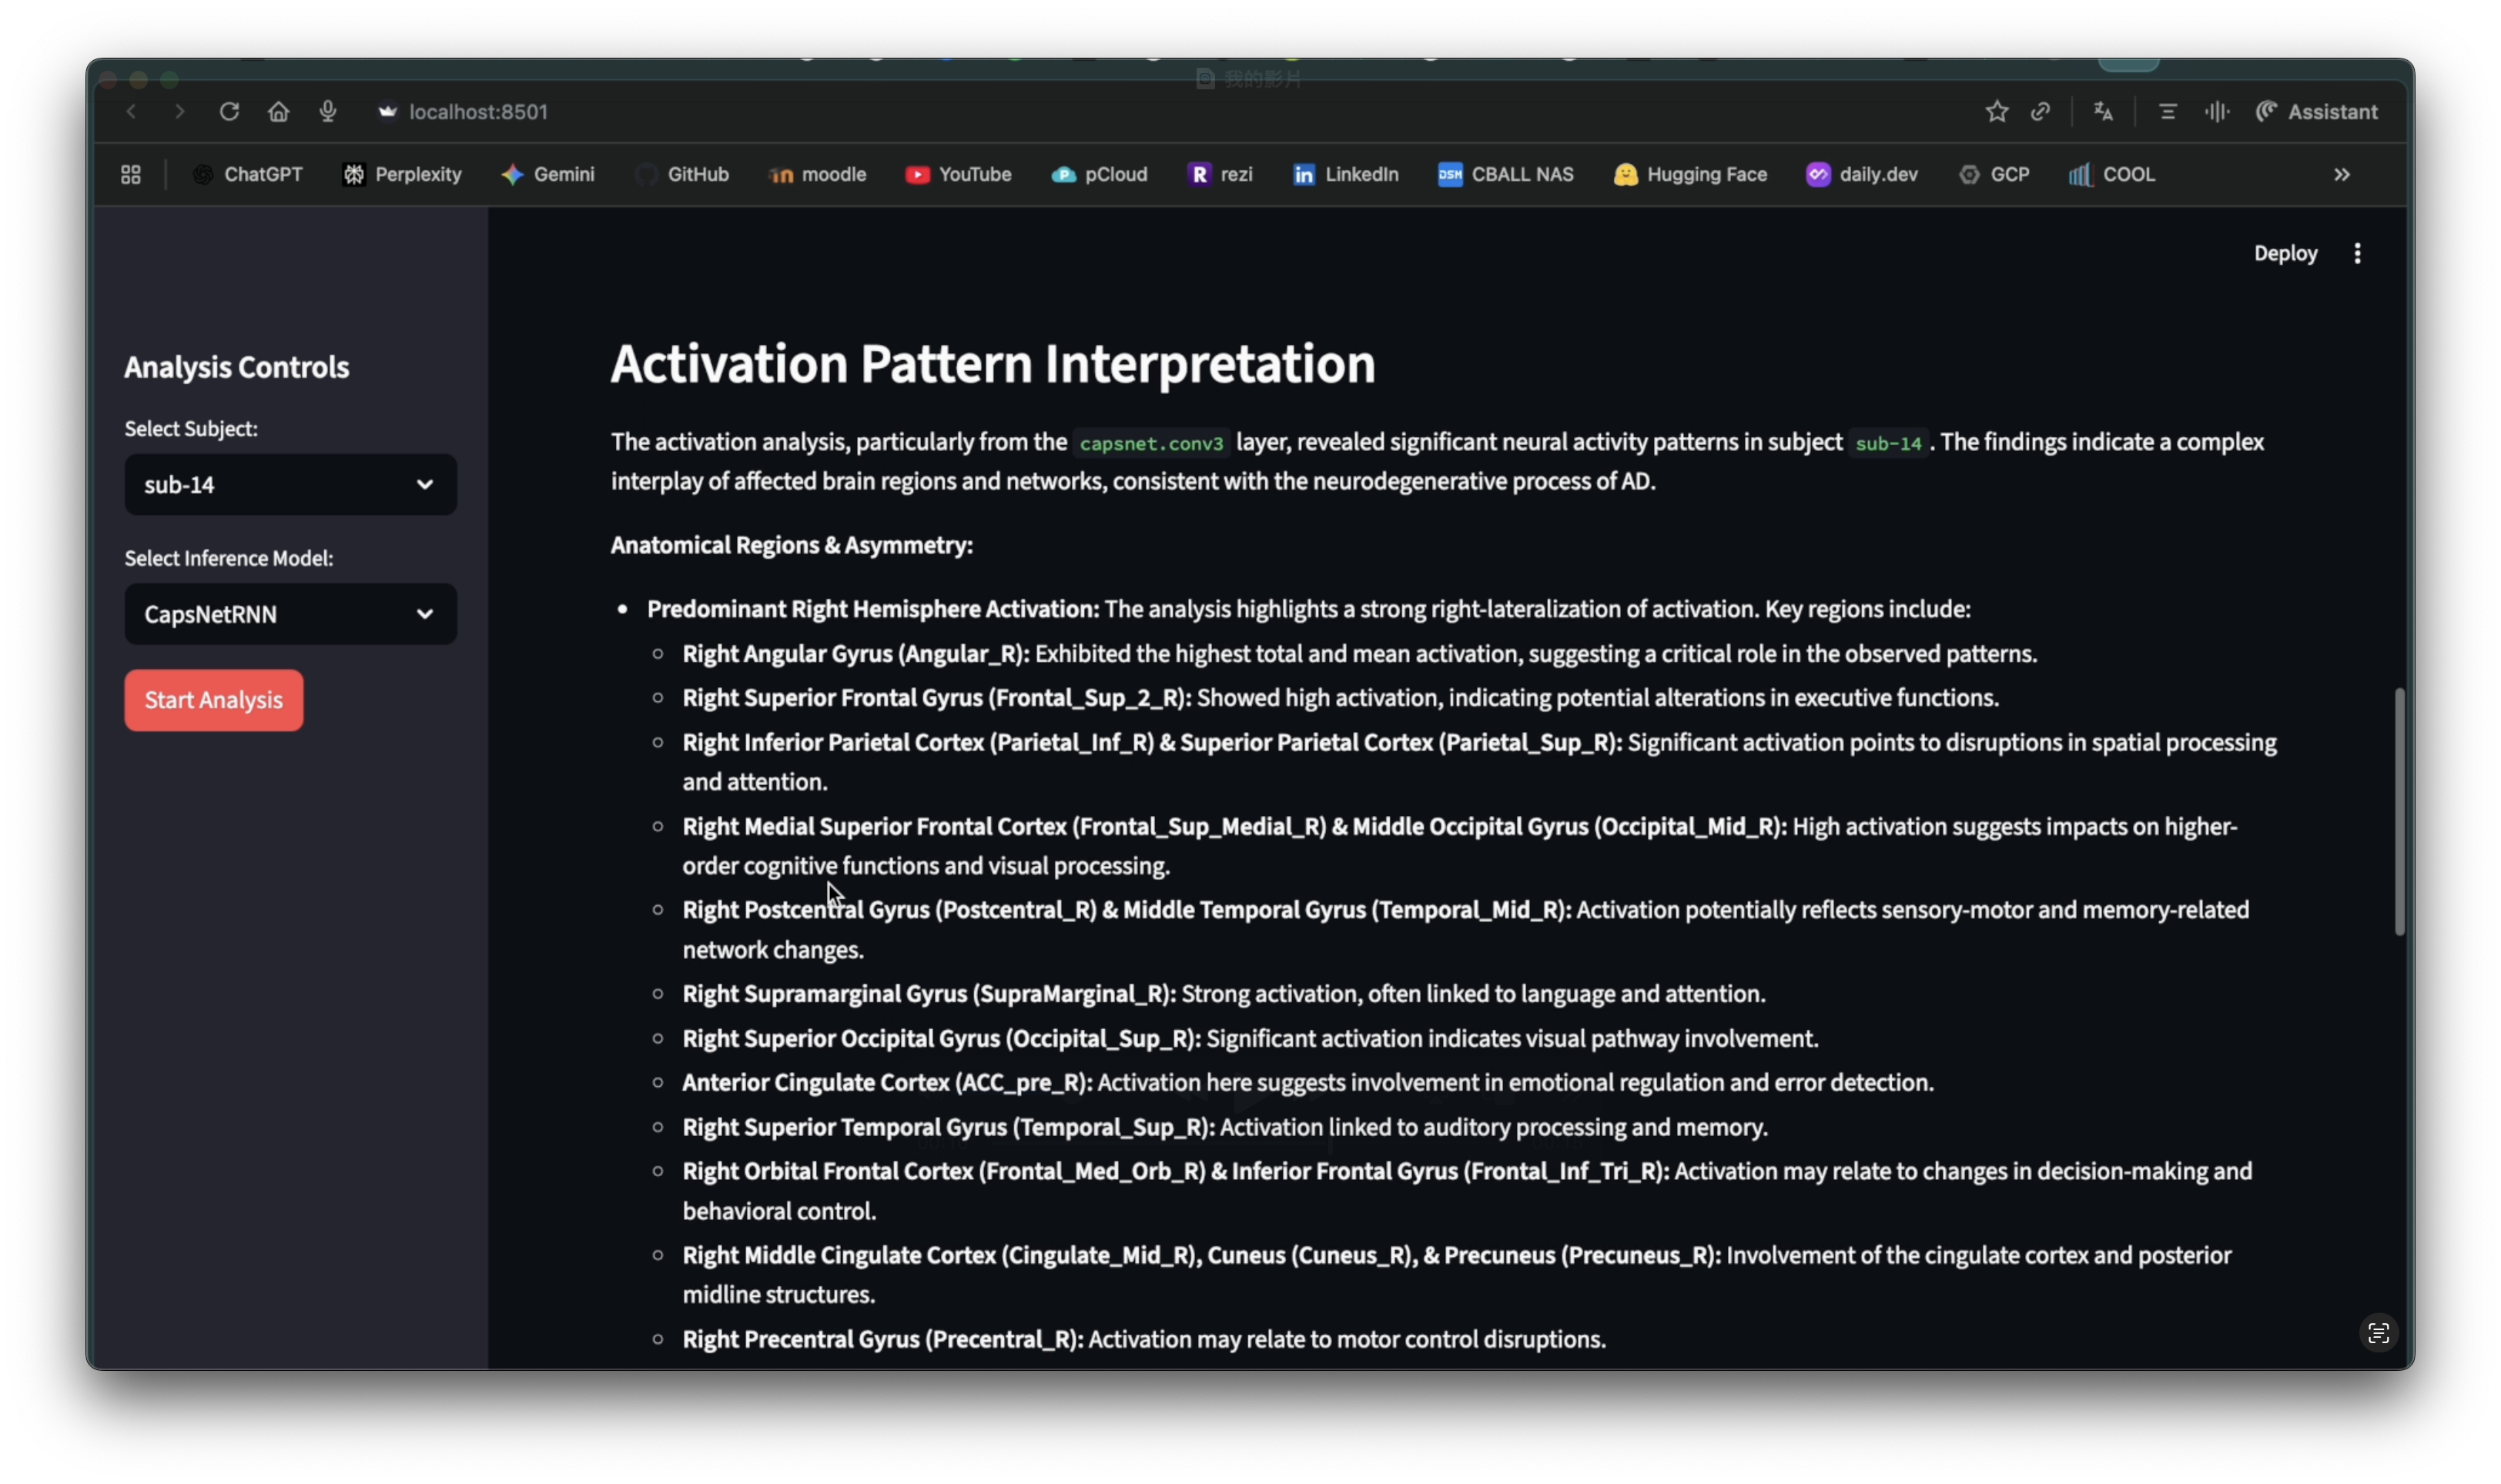The height and width of the screenshot is (1484, 2501).
Task: Open the Streamlit three-dot menu
Action: [x=2357, y=253]
